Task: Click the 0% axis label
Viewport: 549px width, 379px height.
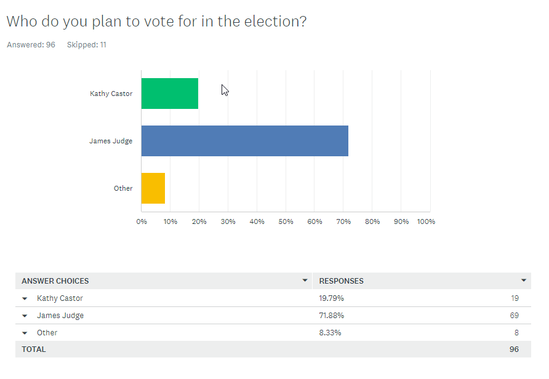Action: (x=141, y=221)
